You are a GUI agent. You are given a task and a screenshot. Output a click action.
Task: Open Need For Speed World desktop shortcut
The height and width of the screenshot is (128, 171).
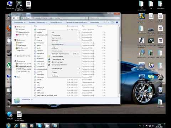[19, 6]
